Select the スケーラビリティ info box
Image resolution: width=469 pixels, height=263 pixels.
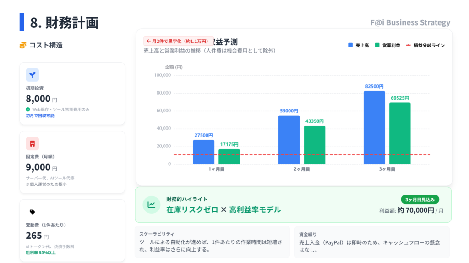(212, 242)
